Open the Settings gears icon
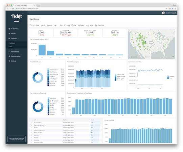This screenshot has width=183, height=152. click(x=9, y=61)
